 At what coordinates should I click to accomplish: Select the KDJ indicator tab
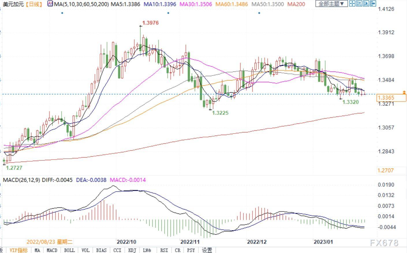click(132, 250)
